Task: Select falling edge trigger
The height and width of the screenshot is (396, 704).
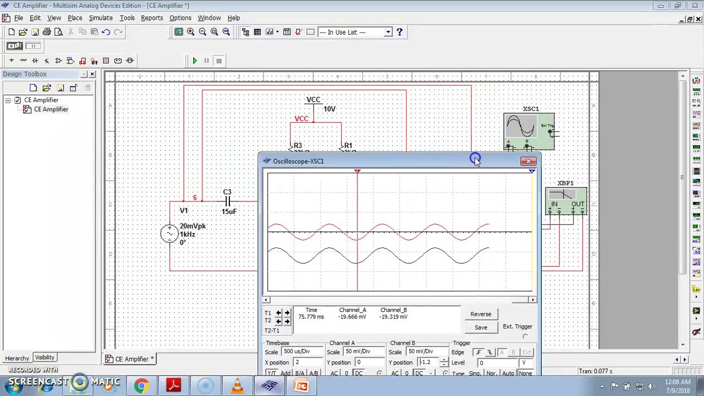Action: tap(490, 353)
